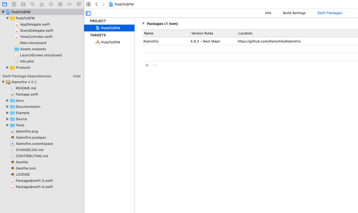This screenshot has width=358, height=213.
Task: Expand the Products group
Action: click(7, 67)
